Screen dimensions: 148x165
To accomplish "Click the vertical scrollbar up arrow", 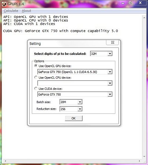I will (144, 18).
